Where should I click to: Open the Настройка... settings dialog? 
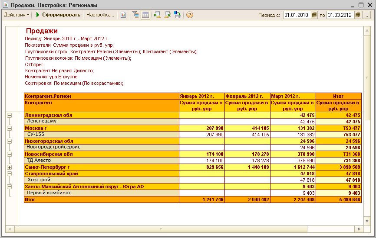tap(100, 15)
